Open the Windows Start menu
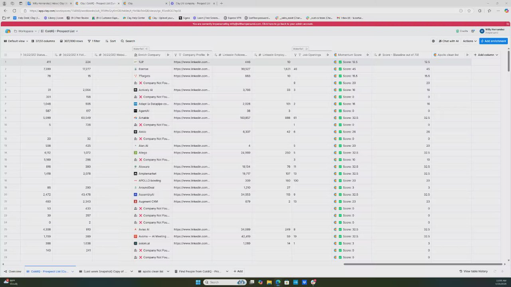 (x=198, y=282)
